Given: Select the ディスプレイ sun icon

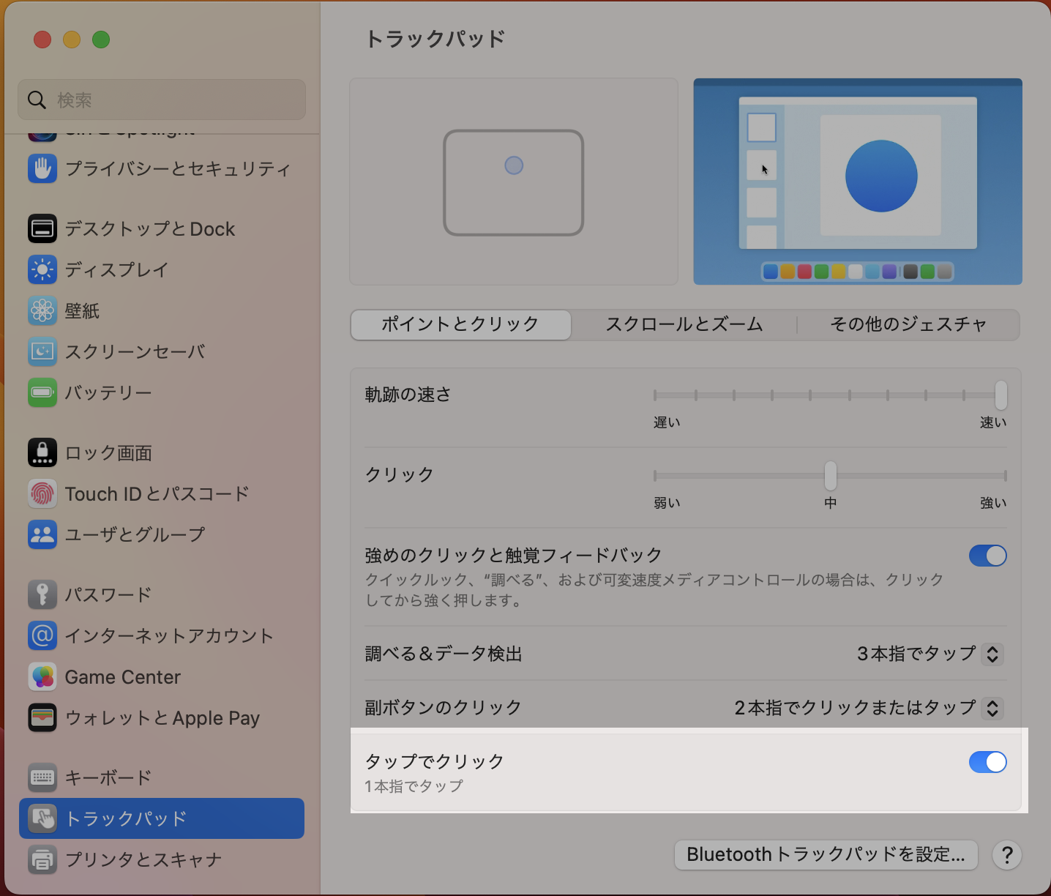Looking at the screenshot, I should pyautogui.click(x=42, y=269).
